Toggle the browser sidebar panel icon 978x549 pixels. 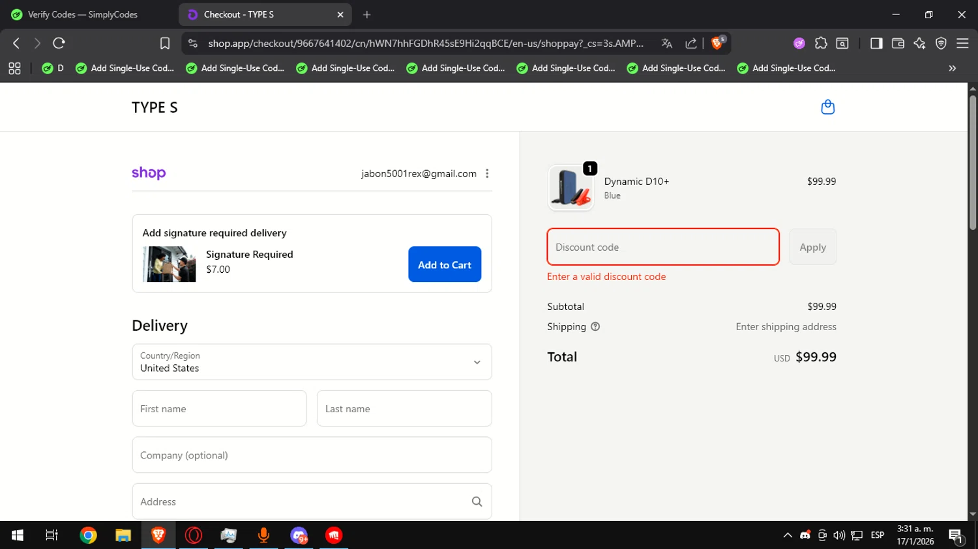[x=876, y=43]
